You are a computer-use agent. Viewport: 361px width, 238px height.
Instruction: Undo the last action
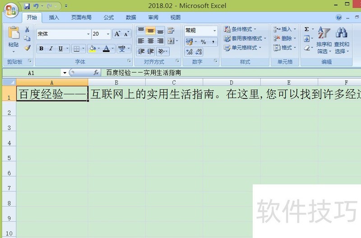36,6
